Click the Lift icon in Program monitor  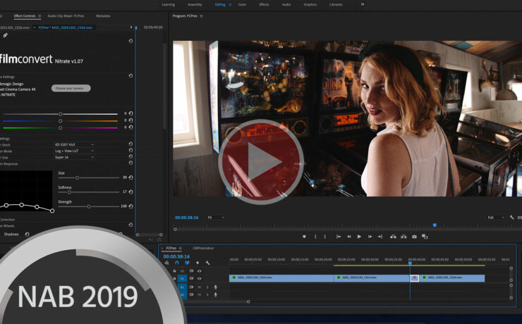[393, 237]
